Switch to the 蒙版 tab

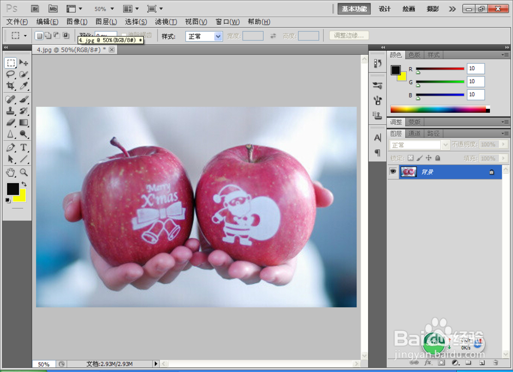[414, 122]
